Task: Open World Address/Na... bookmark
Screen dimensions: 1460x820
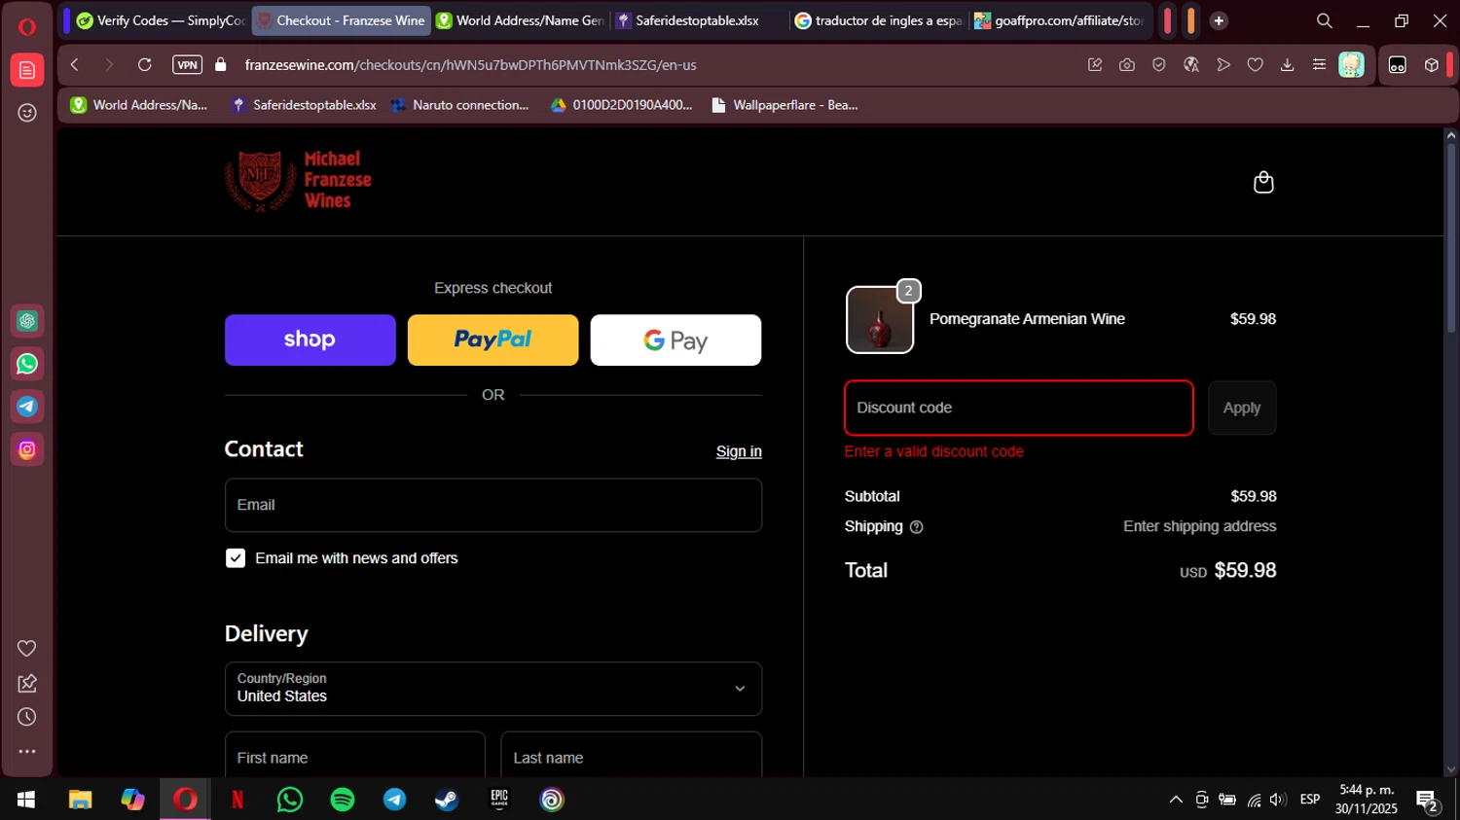Action: (139, 105)
